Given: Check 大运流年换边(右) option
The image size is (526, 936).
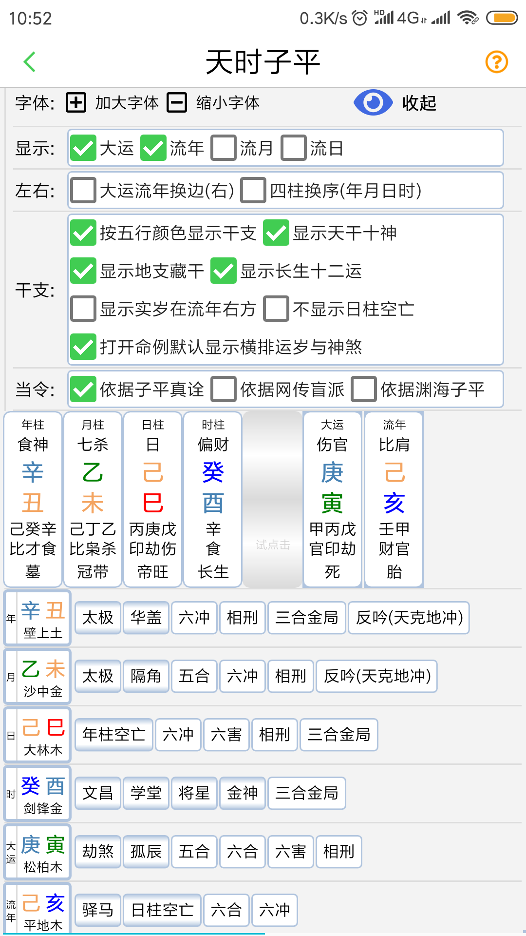Looking at the screenshot, I should tap(83, 190).
